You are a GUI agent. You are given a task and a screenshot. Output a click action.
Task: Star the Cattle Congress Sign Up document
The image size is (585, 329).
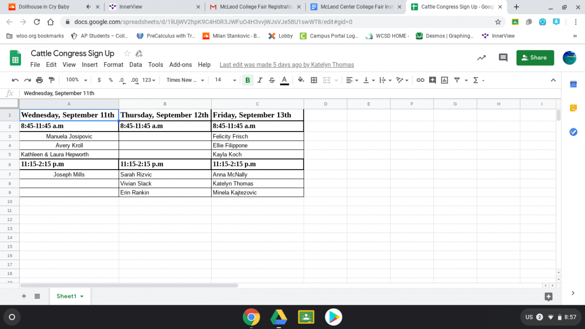pyautogui.click(x=127, y=53)
